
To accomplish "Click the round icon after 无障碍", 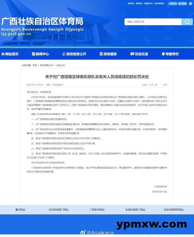I will click(190, 4).
